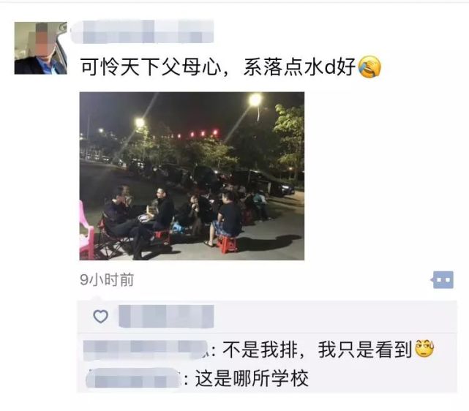
Task: Tap the heart likes icon
Action: click(x=101, y=316)
